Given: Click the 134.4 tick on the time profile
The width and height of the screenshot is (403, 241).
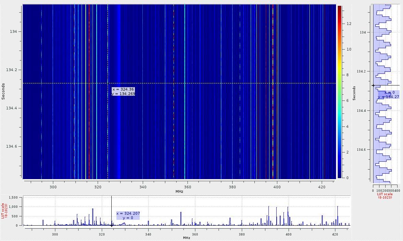Looking at the screenshot, I should point(361,111).
